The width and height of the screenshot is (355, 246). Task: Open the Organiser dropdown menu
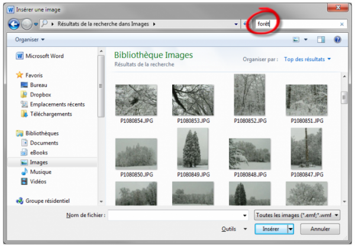[30, 40]
